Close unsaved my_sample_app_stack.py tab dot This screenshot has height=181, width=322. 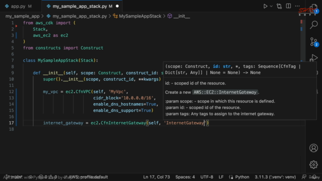(x=117, y=6)
